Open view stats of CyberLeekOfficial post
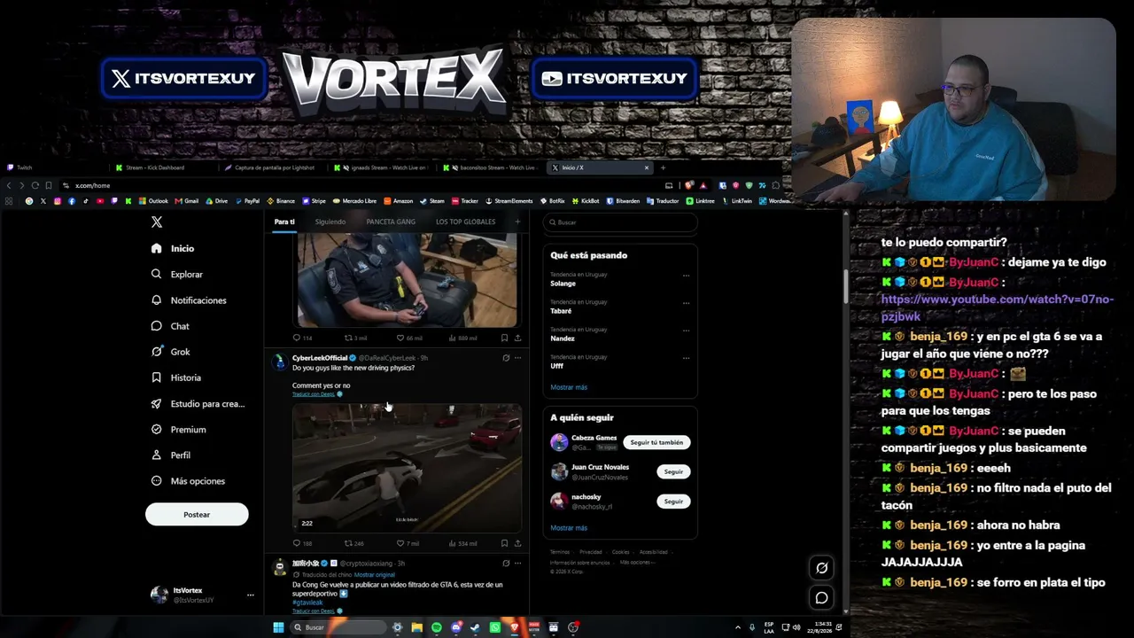This screenshot has width=1134, height=638. point(462,543)
